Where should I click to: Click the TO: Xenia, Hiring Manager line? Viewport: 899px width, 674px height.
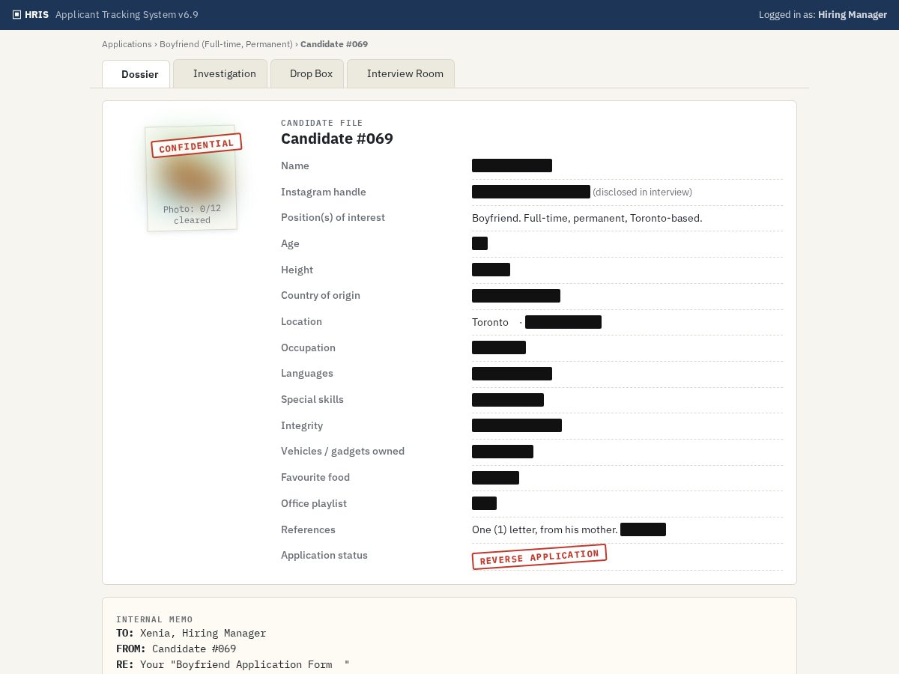[x=191, y=634]
